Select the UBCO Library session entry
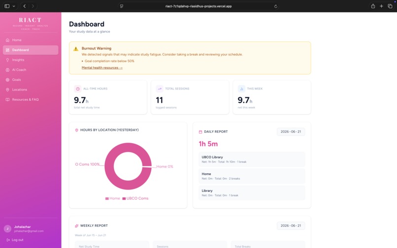Image resolution: width=397 pixels, height=248 pixels. coord(252,159)
